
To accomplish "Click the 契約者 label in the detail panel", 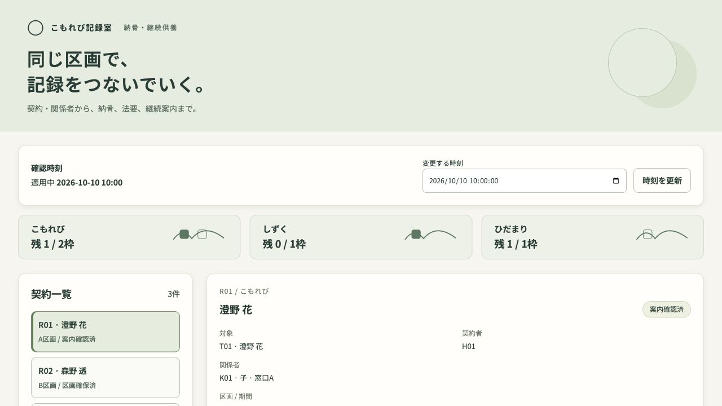I will [x=472, y=333].
